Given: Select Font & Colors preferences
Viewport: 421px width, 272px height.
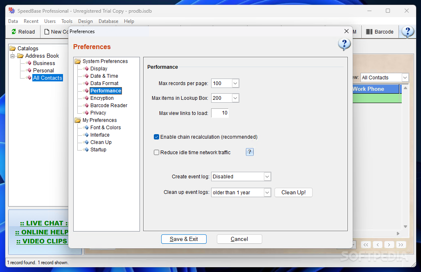Looking at the screenshot, I should click(x=106, y=128).
